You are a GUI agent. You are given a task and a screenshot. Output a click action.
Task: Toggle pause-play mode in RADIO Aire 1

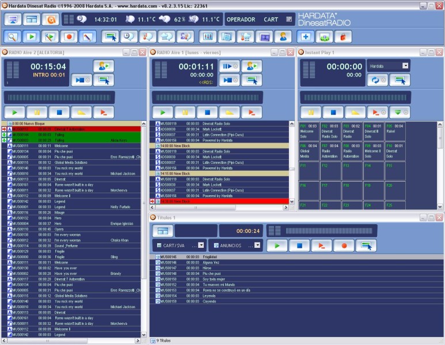[x=230, y=66]
